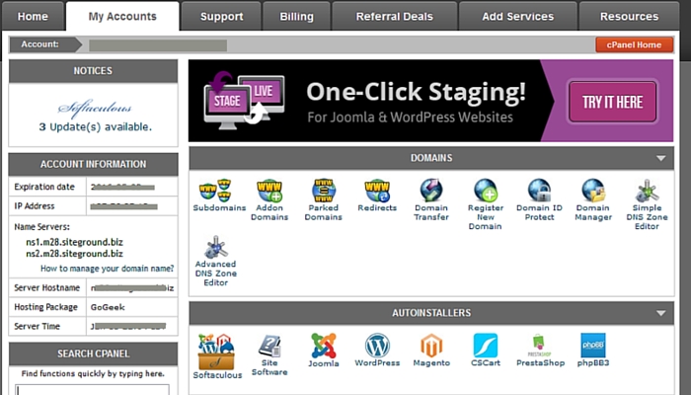Open Parked Domains
Viewport: 691px width, 395px height.
[323, 200]
